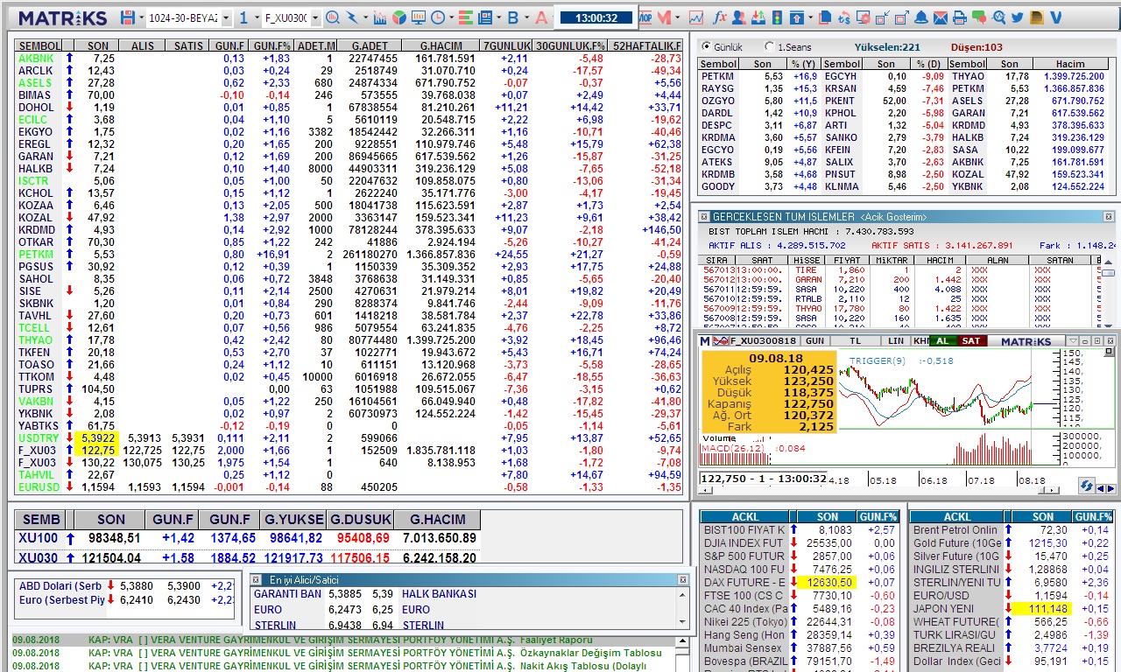
Task: Expand arrow next to clock icon
Action: [x=451, y=17]
